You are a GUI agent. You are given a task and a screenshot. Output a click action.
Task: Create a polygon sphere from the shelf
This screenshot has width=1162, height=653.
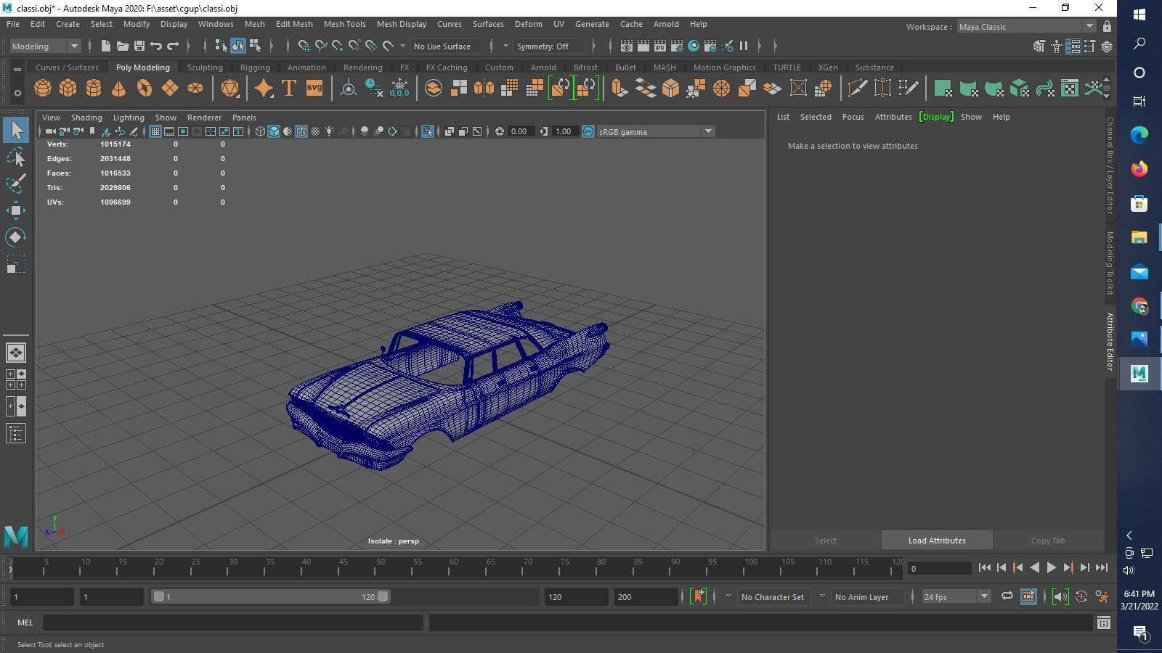(43, 88)
